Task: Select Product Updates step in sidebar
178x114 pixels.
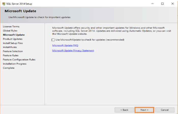Action: tap(13, 39)
